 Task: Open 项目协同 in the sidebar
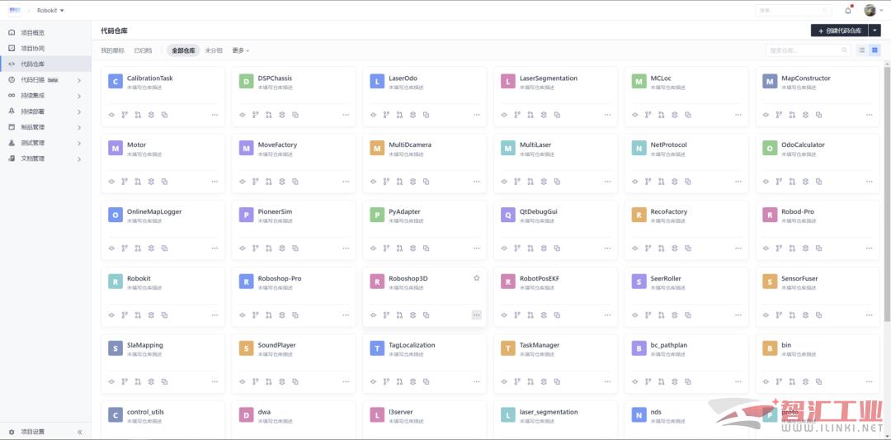click(x=45, y=49)
